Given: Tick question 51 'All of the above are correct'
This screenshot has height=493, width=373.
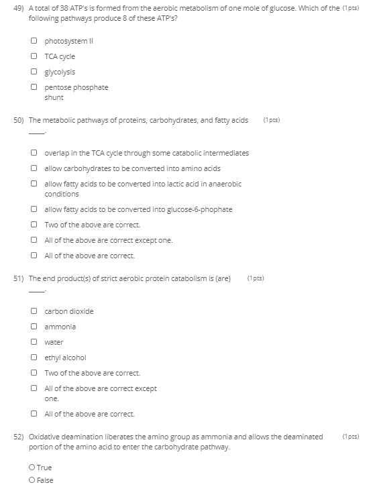Looking at the screenshot, I should point(34,413).
